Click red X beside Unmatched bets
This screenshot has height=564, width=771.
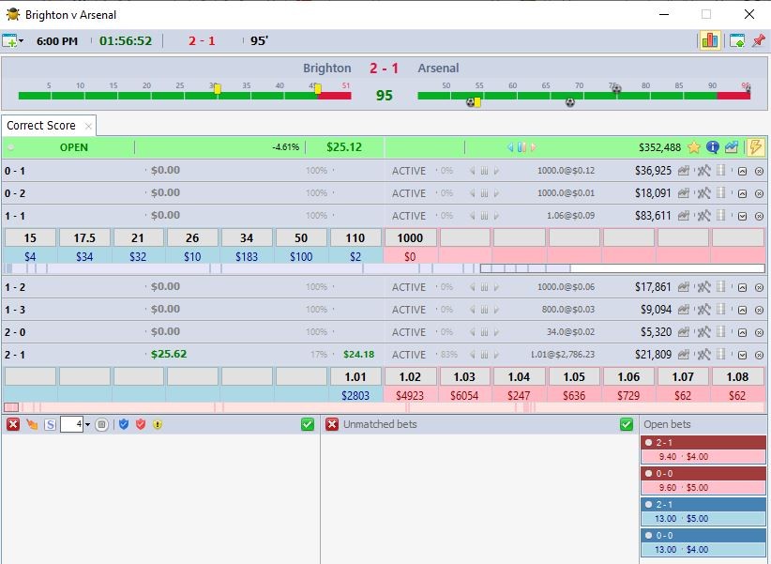point(332,424)
